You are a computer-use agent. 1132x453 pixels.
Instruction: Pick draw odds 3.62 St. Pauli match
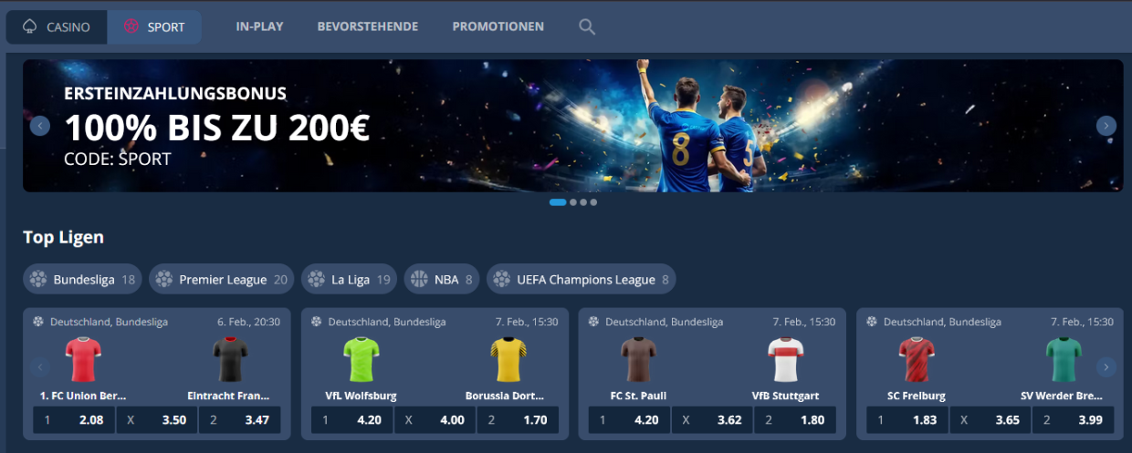[x=712, y=420]
